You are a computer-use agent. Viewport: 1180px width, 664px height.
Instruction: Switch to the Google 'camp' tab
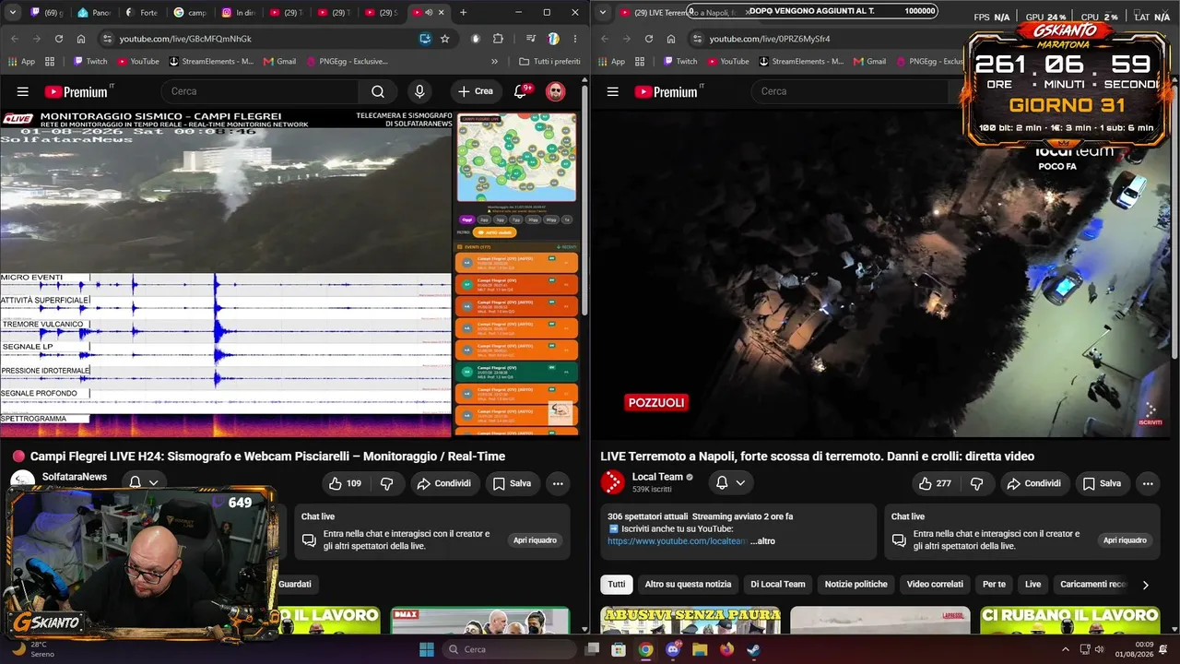190,12
